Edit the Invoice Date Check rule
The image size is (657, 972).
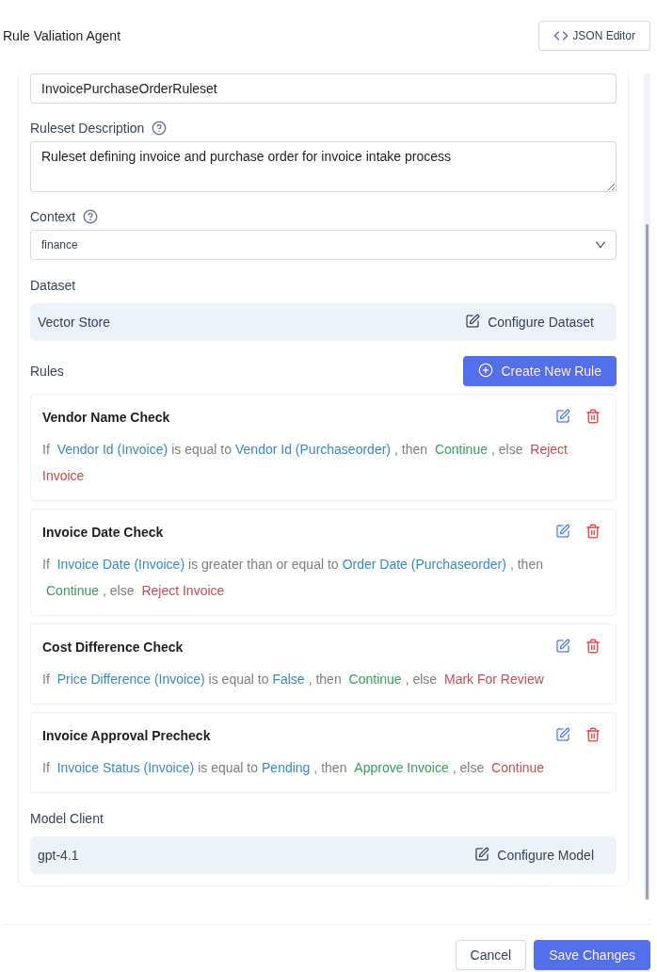pos(563,531)
